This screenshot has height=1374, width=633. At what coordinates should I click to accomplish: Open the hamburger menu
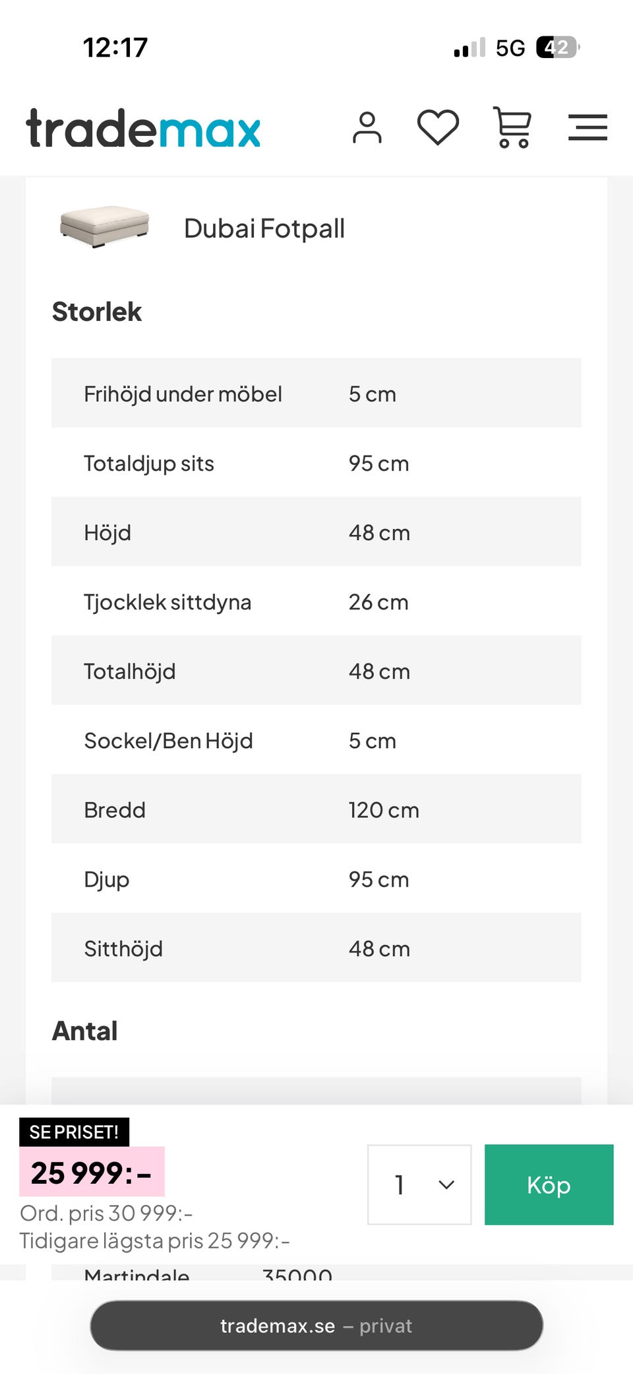click(x=587, y=127)
